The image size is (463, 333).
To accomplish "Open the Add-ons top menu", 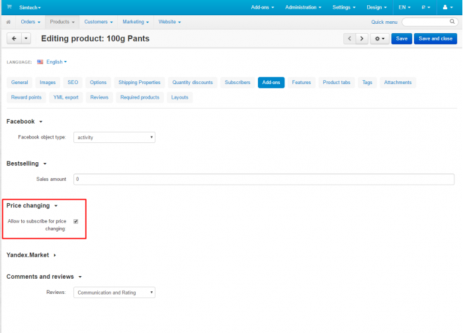I will coord(262,7).
